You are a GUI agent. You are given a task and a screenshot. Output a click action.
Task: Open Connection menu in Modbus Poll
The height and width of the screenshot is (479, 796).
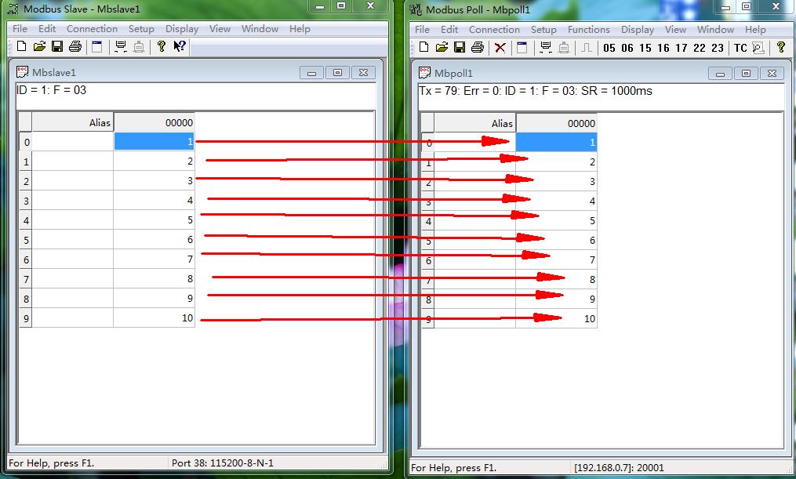click(494, 30)
